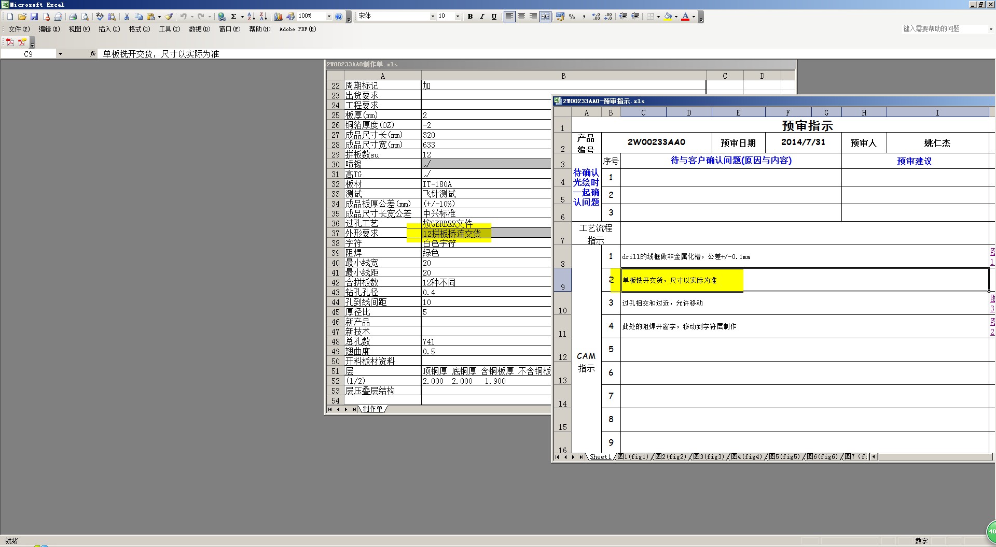Toggle Bold formatting
Image resolution: width=996 pixels, height=547 pixels.
point(470,17)
